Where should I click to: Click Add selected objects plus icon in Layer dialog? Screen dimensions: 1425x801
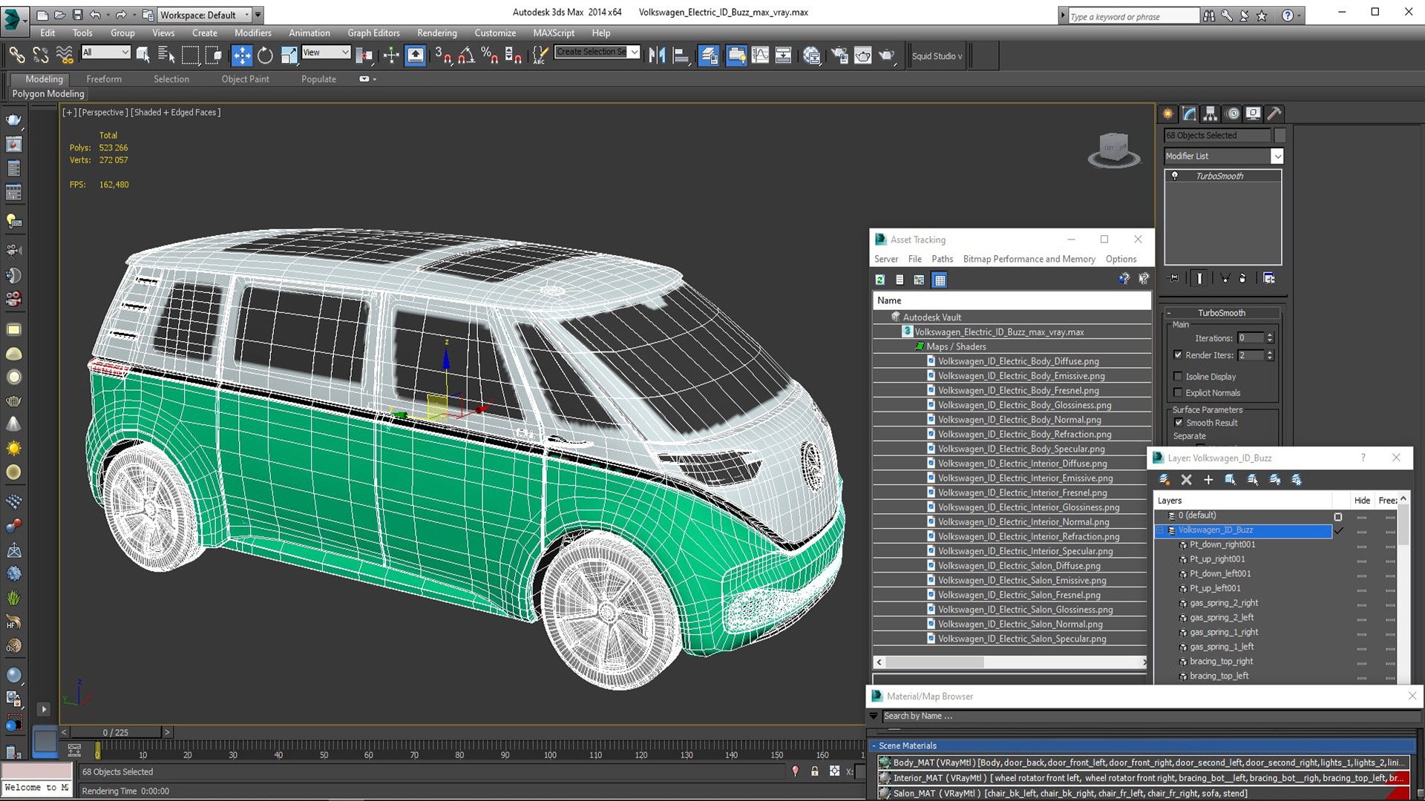[x=1208, y=480]
